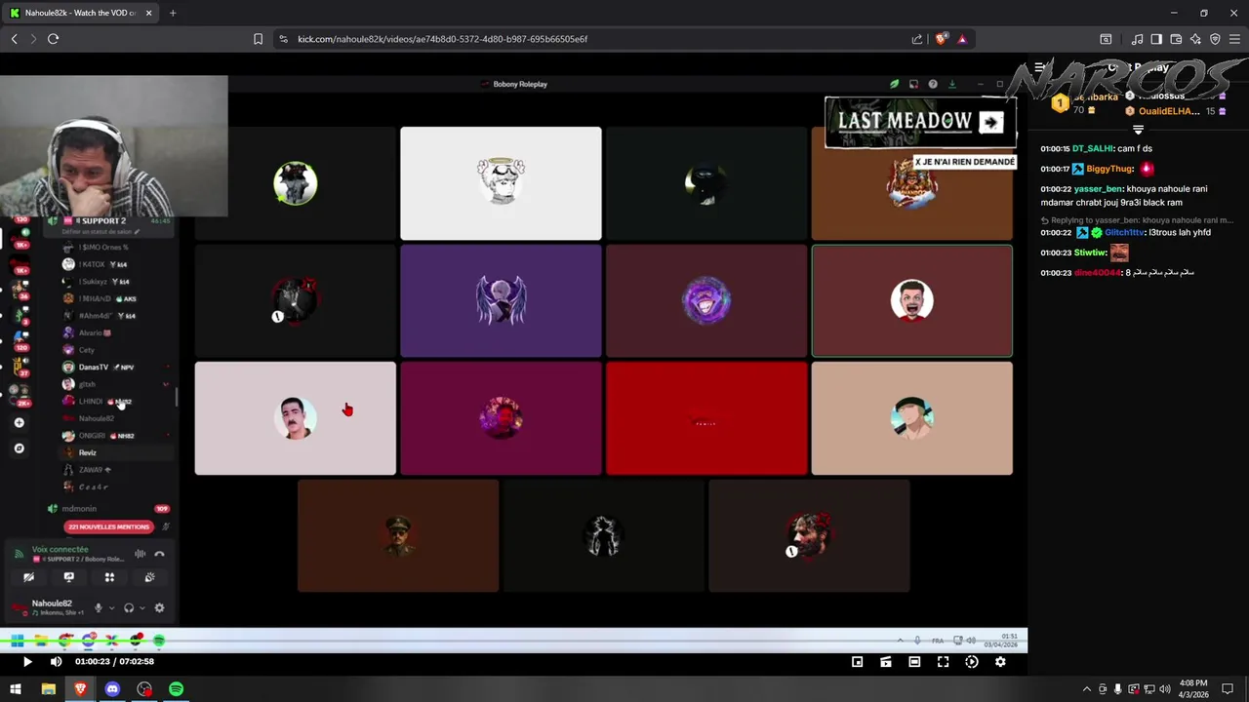Select the mdmonin voice channel
Image resolution: width=1249 pixels, height=702 pixels.
point(80,509)
